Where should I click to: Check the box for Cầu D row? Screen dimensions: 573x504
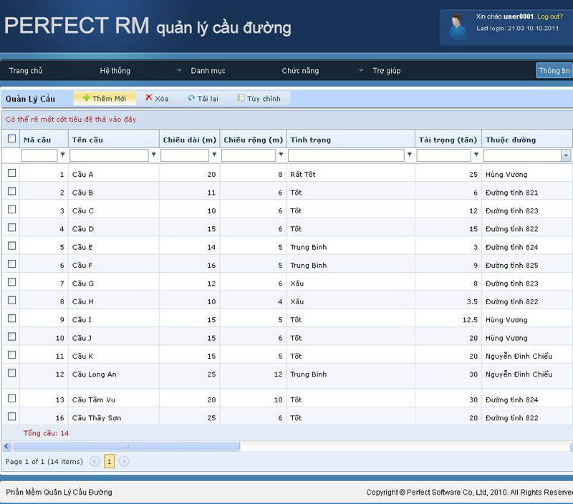pos(12,228)
